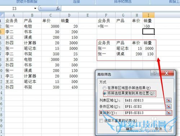Click the criteria range selector icon
Image resolution: width=180 pixels, height=136 pixels.
(x=168, y=107)
